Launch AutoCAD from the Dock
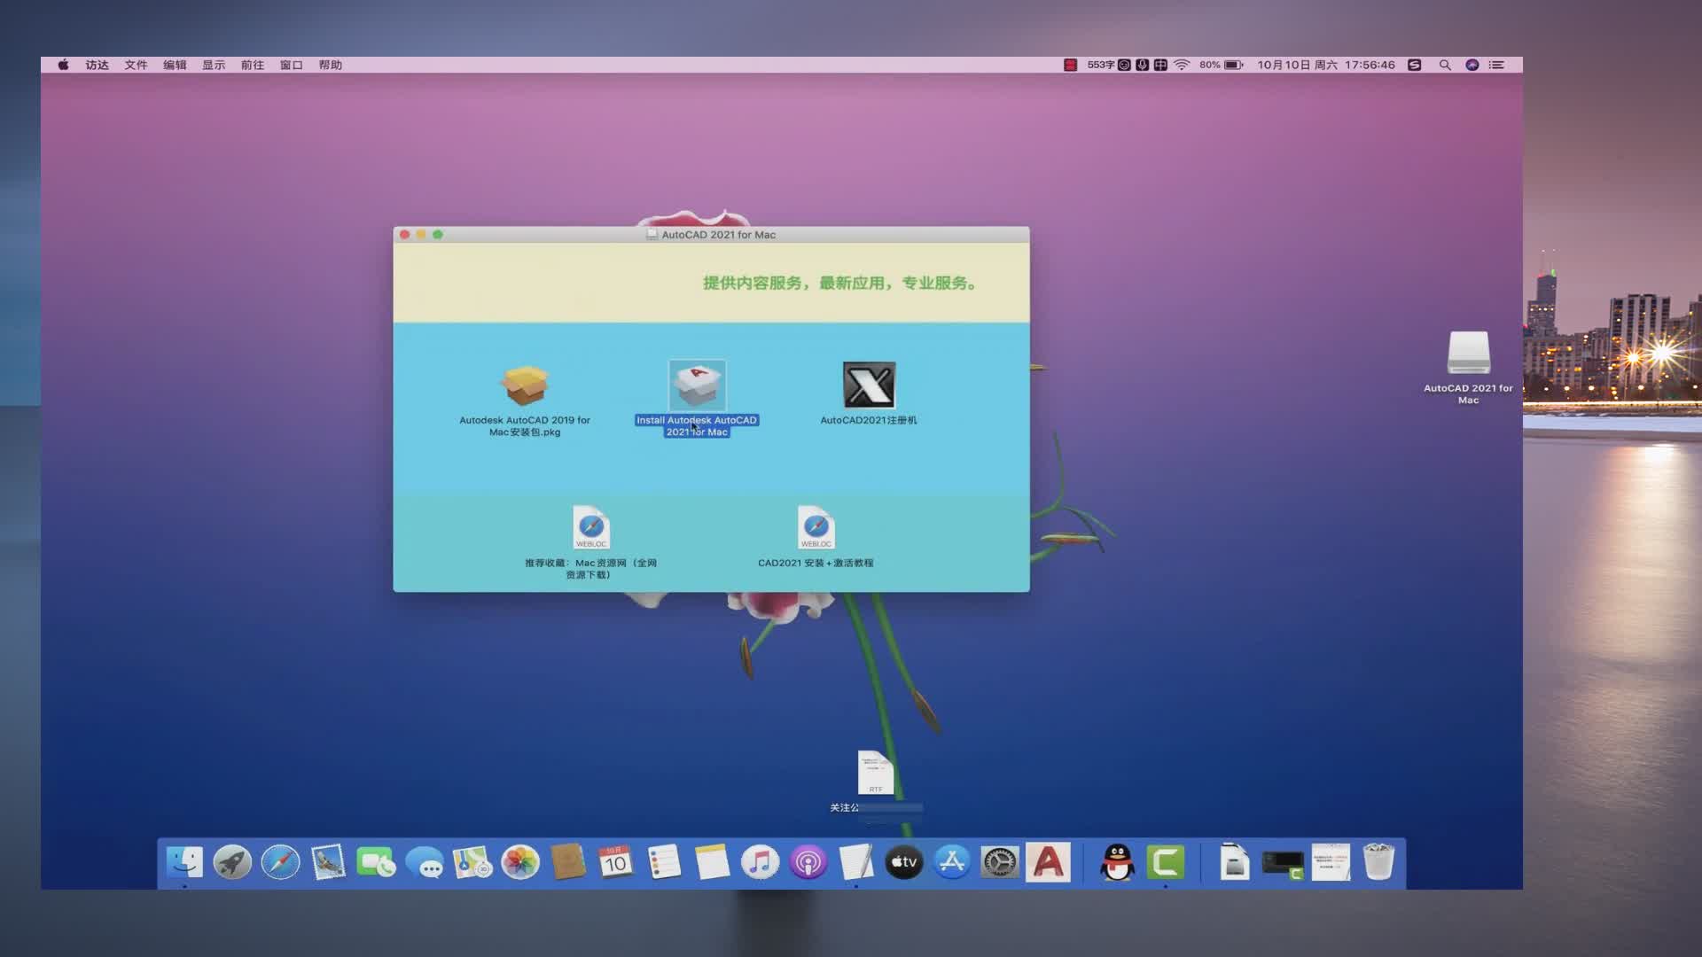 pyautogui.click(x=1048, y=862)
